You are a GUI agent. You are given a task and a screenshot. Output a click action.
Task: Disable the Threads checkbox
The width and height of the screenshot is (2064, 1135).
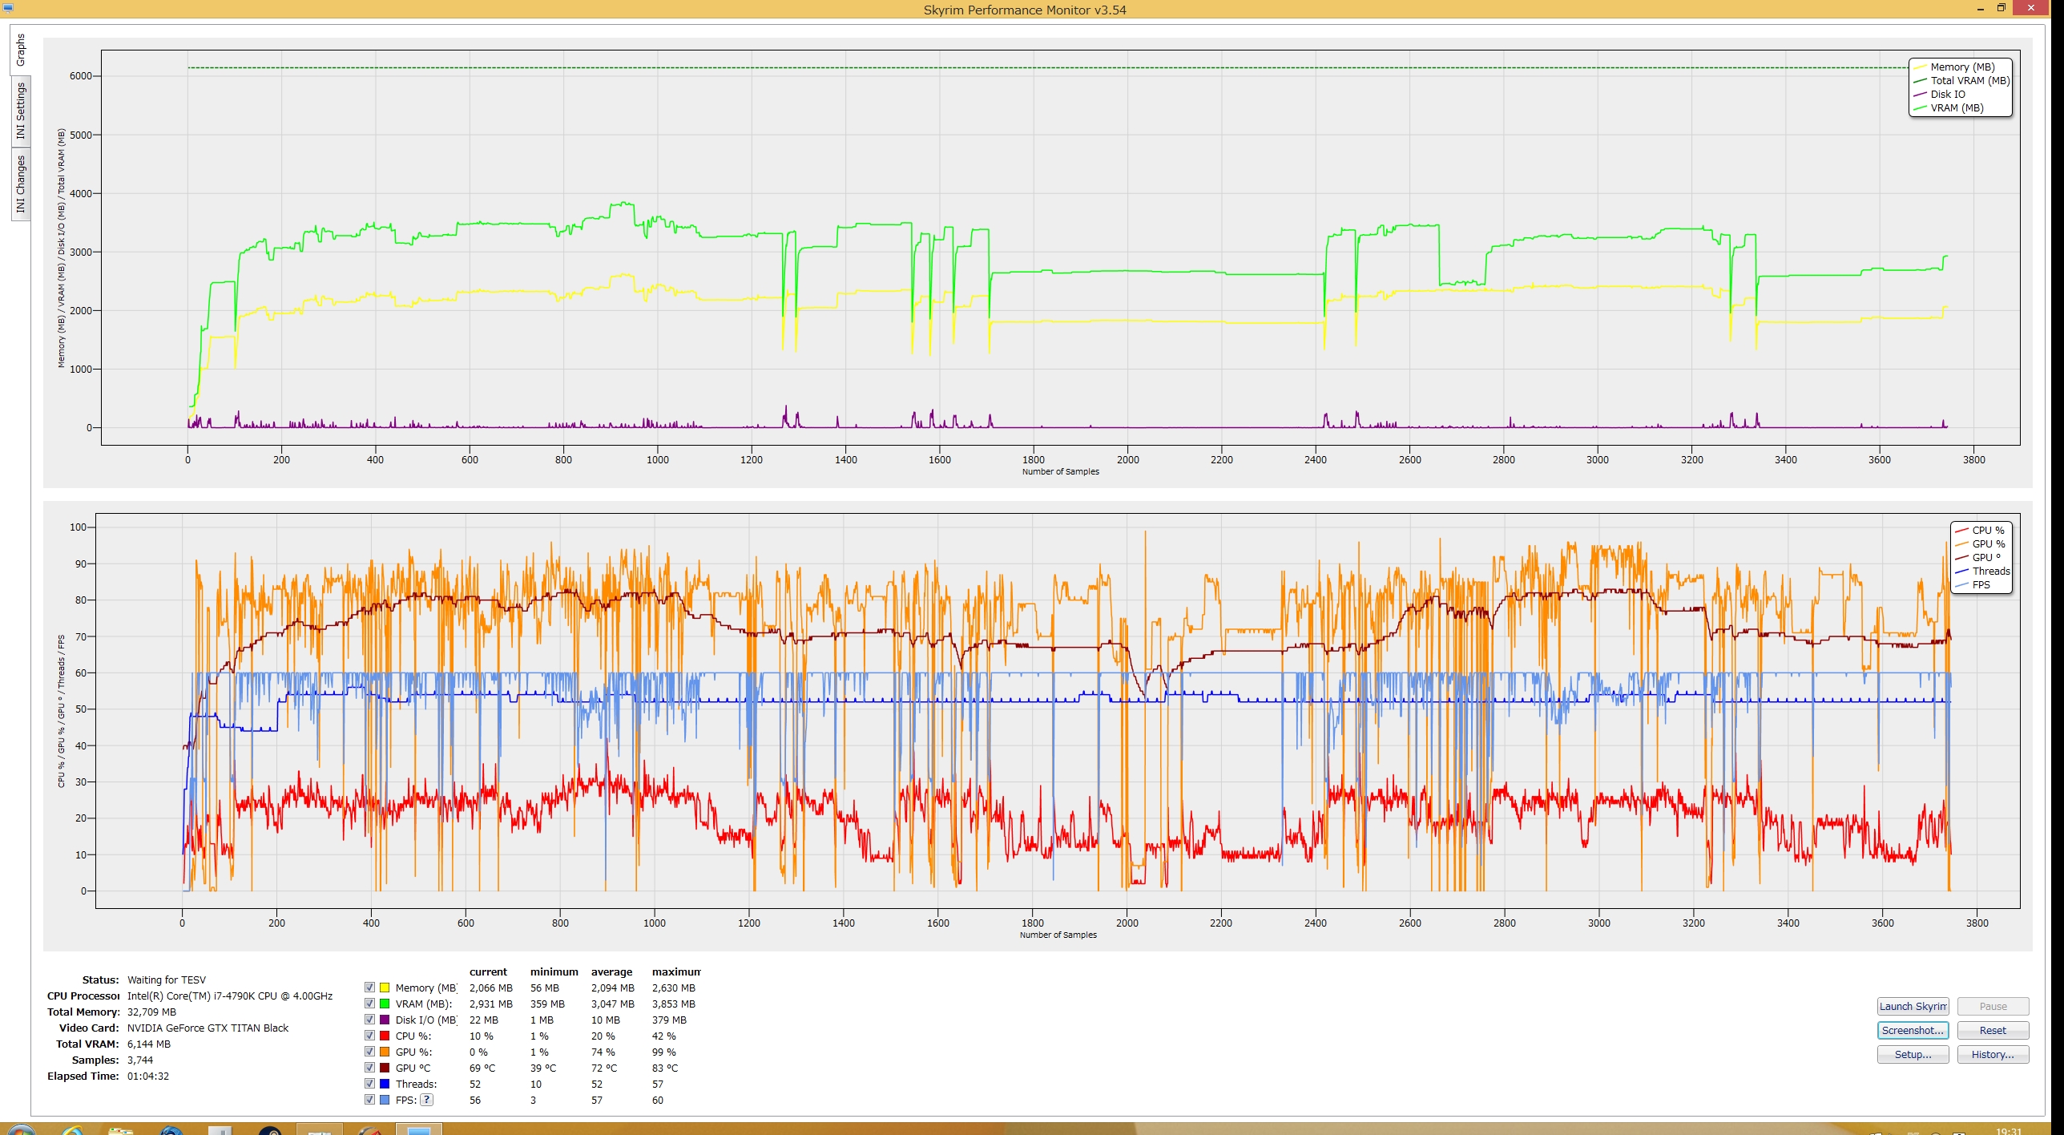click(x=369, y=1084)
